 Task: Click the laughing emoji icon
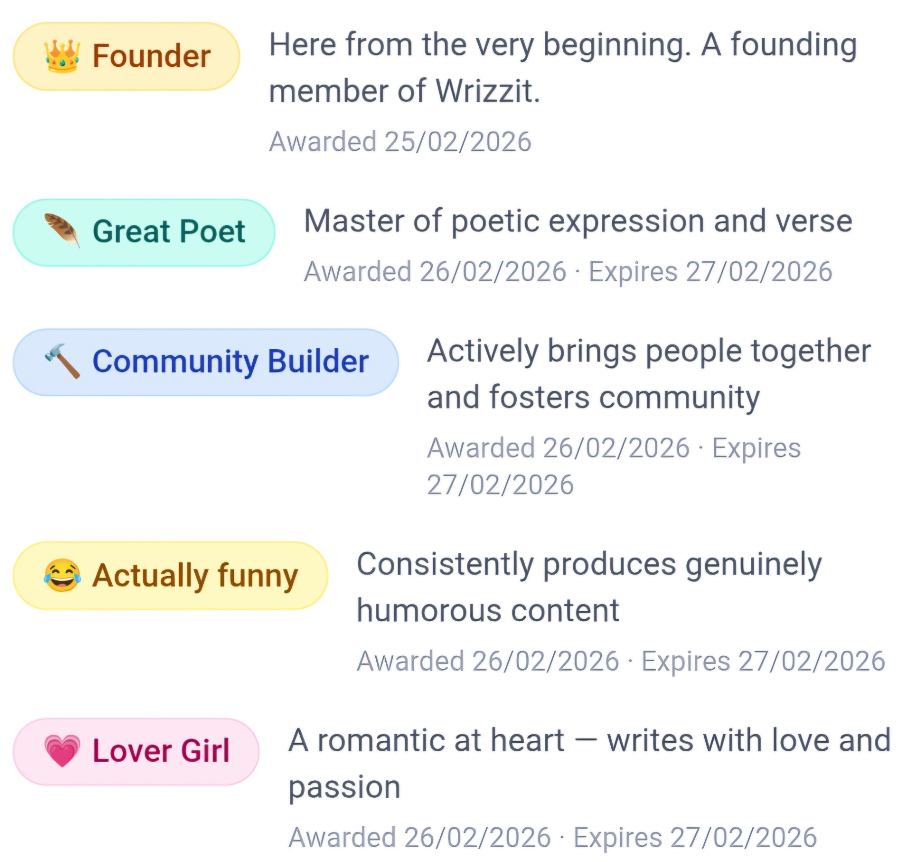(62, 575)
